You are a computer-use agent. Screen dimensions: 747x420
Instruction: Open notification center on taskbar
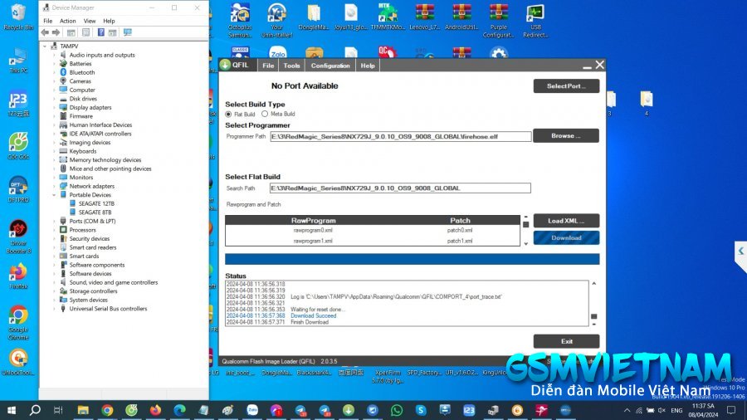[731, 410]
